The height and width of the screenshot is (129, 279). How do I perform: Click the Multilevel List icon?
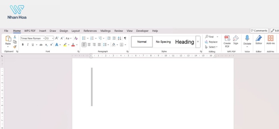click(x=100, y=38)
